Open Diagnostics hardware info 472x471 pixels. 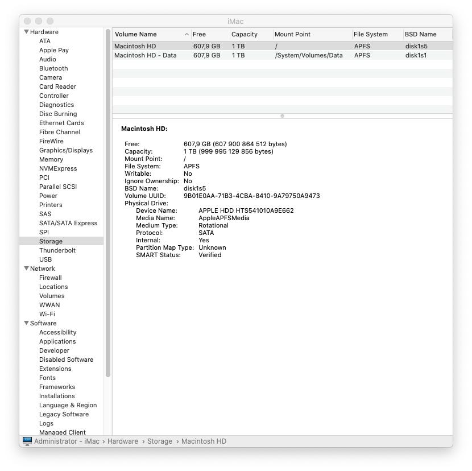coord(57,105)
